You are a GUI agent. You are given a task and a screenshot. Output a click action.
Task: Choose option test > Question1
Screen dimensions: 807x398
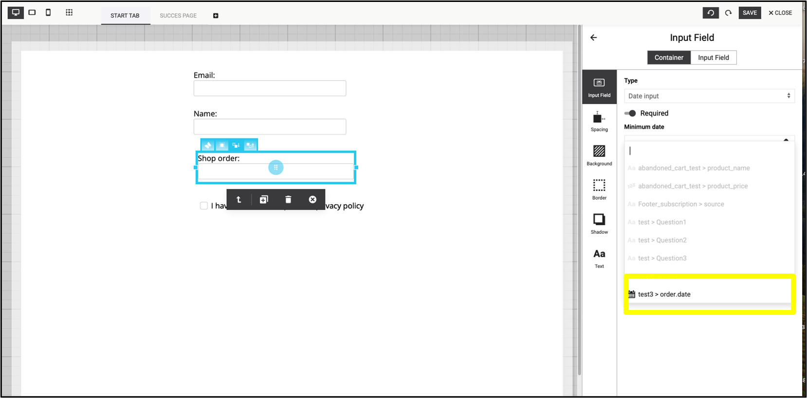point(710,222)
